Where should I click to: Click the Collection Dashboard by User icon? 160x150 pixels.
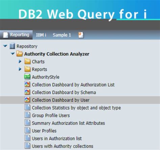[27, 100]
